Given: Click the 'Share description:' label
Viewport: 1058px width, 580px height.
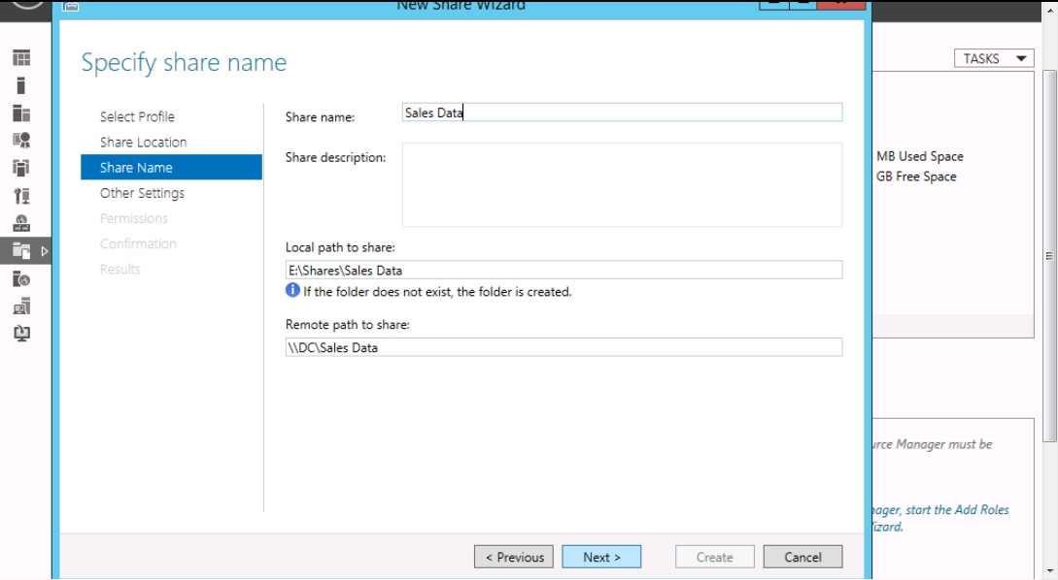Looking at the screenshot, I should pyautogui.click(x=335, y=158).
